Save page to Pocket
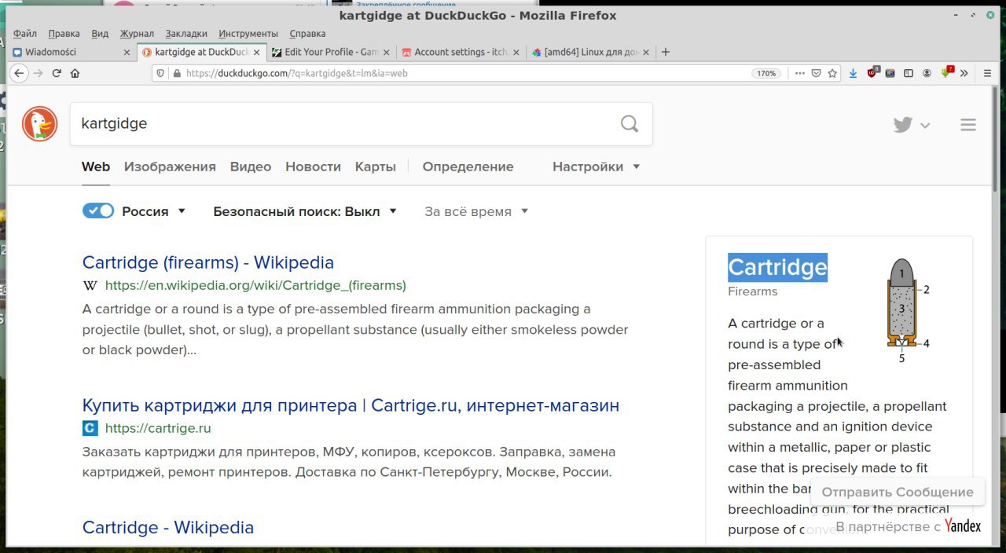This screenshot has width=1006, height=553. pyautogui.click(x=816, y=73)
